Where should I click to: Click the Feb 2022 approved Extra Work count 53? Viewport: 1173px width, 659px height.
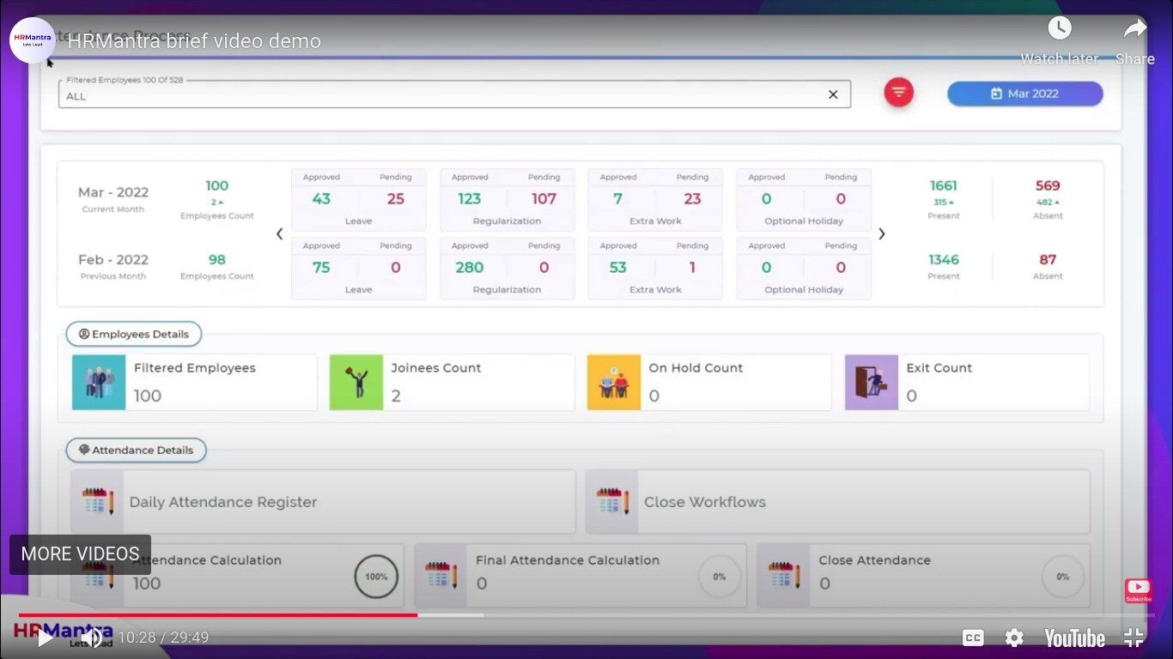[x=618, y=267]
